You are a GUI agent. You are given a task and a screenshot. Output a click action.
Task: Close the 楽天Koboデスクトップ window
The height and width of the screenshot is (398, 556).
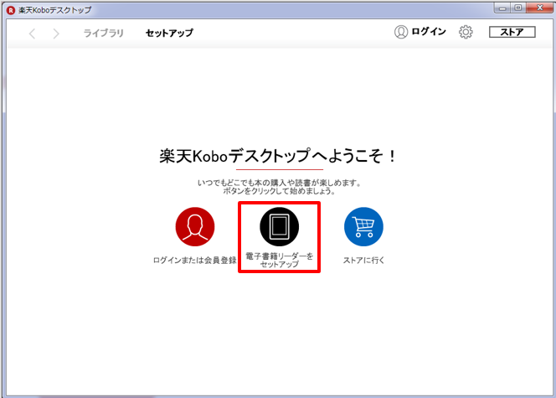pos(540,8)
